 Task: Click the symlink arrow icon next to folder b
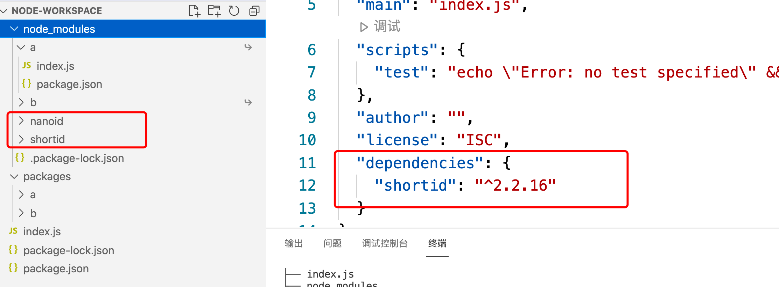coord(248,102)
